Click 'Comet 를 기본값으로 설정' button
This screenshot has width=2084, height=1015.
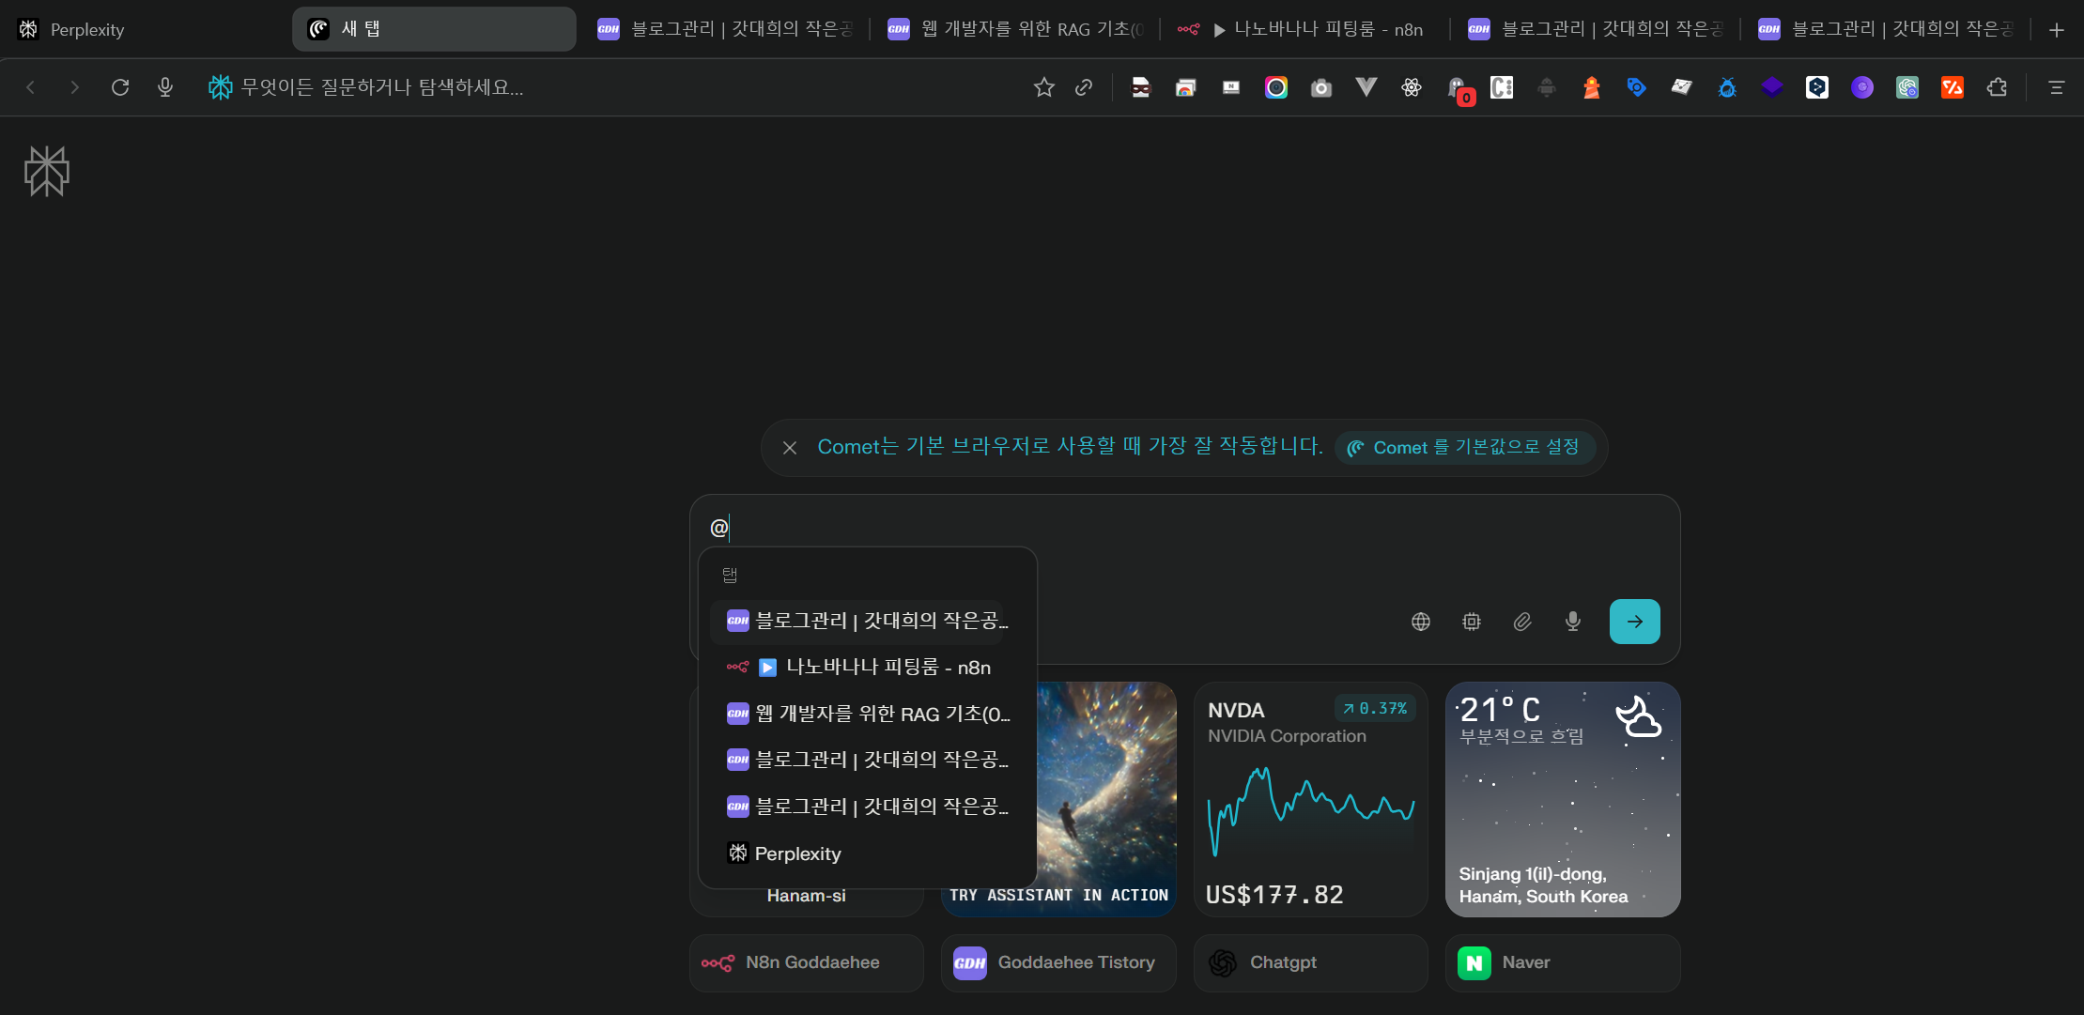1464,448
